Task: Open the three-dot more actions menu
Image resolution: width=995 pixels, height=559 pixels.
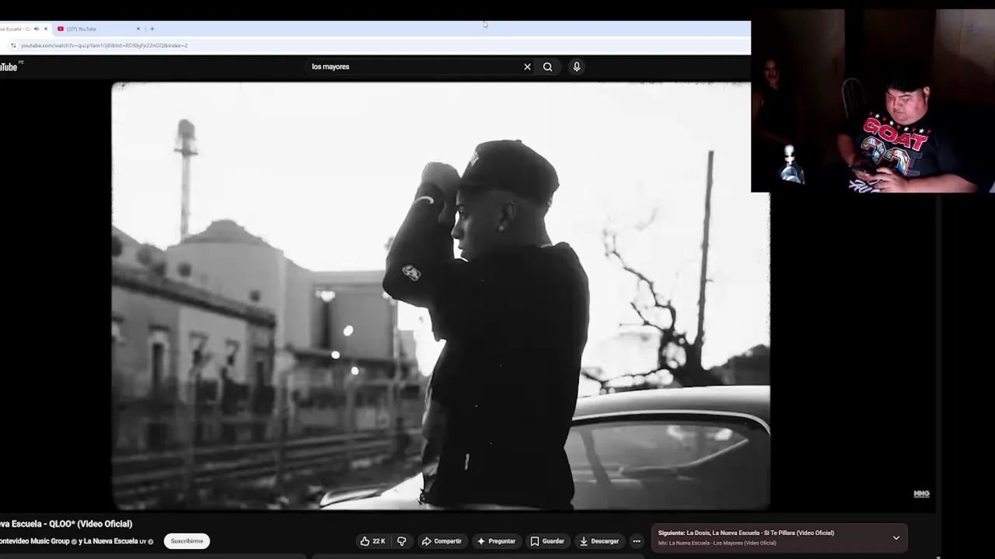Action: click(637, 541)
